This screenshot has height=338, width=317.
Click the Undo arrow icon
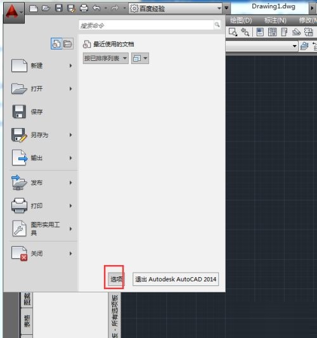(96, 8)
